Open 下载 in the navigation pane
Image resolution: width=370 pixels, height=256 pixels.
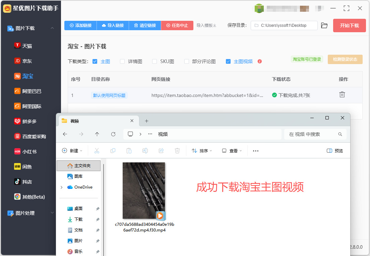(75, 219)
